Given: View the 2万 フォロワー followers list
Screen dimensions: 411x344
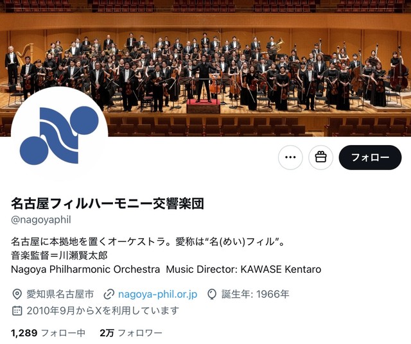Looking at the screenshot, I should (x=131, y=333).
